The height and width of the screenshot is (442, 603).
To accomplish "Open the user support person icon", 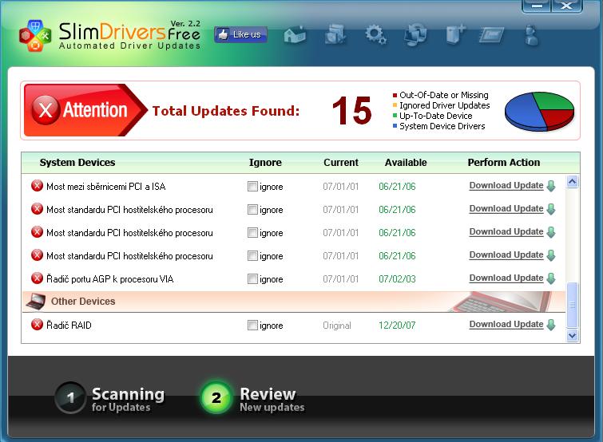I will point(532,35).
